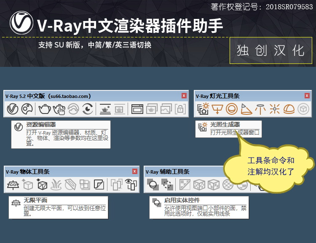Select the IES light icon
This screenshot has width=316, height=243.
coord(260,109)
